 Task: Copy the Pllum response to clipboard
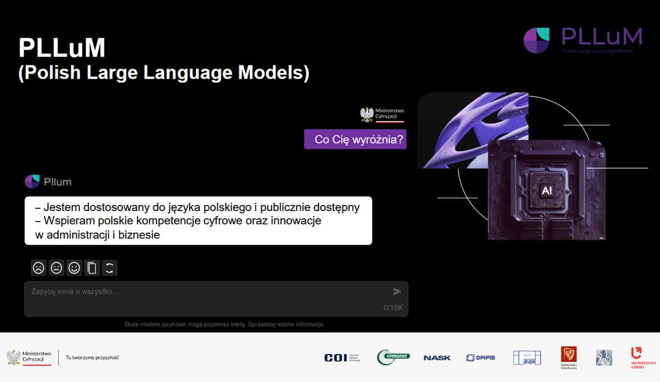pyautogui.click(x=92, y=268)
